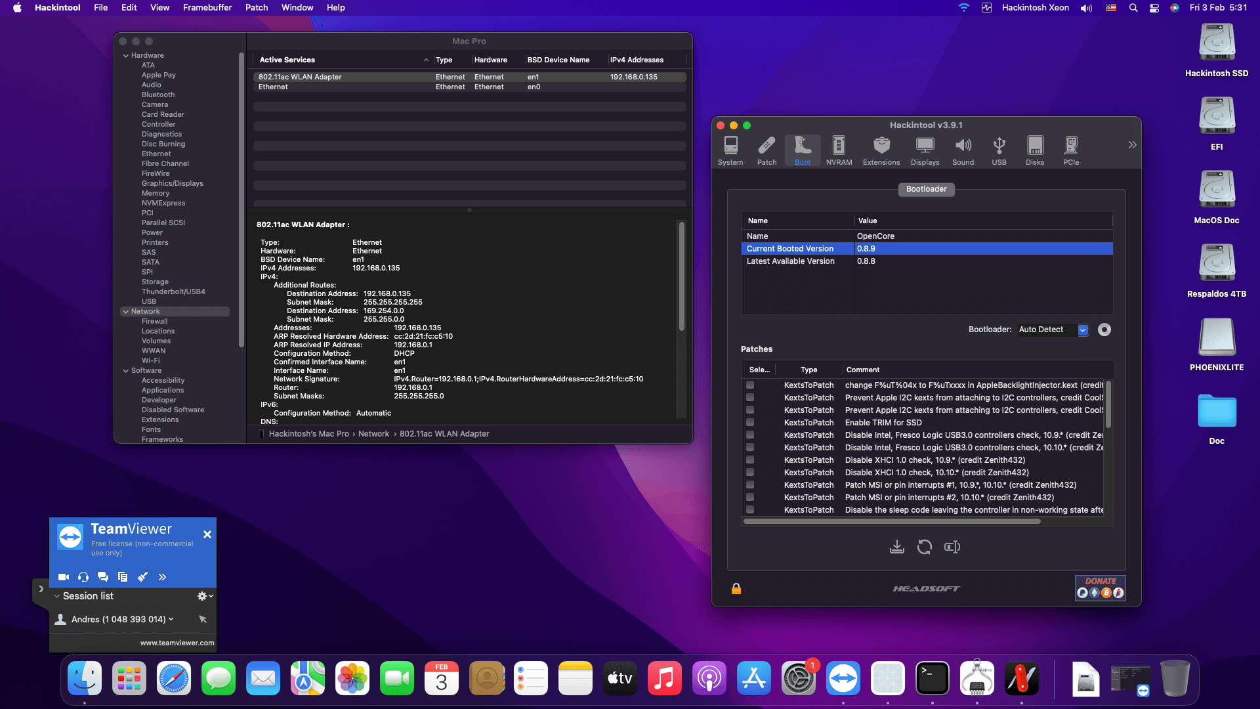Open the USB section in Hackintool

(999, 151)
